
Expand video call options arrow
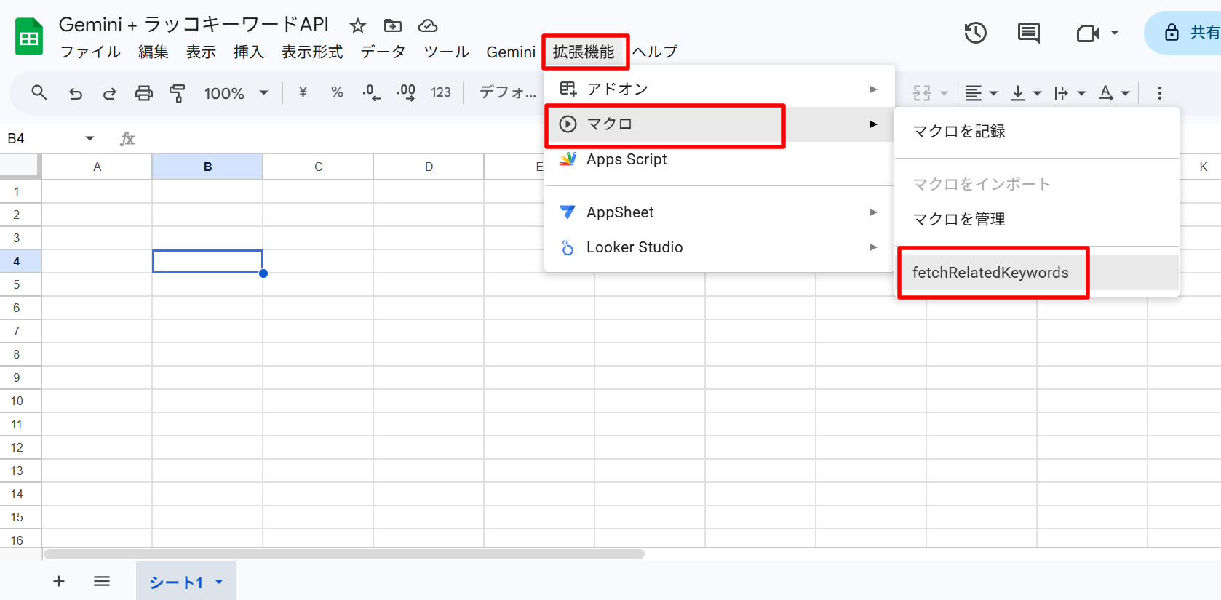point(1114,33)
